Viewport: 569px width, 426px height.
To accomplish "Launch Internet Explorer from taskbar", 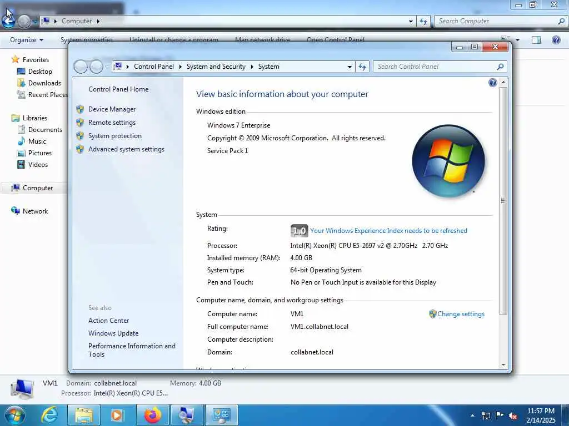I will pyautogui.click(x=49, y=415).
